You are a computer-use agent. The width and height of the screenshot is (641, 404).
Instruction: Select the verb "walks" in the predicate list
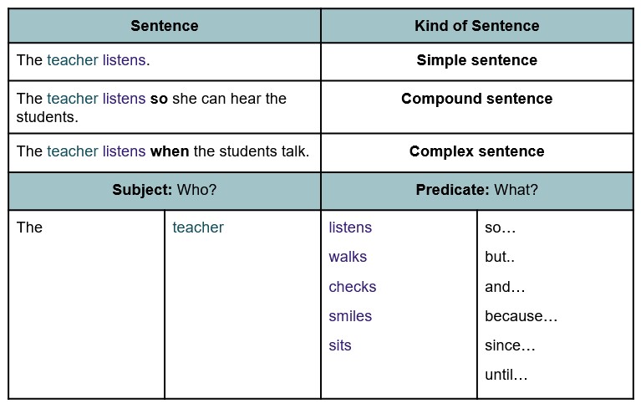[348, 257]
